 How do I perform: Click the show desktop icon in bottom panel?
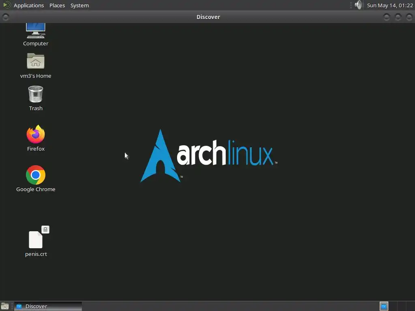tap(5, 306)
